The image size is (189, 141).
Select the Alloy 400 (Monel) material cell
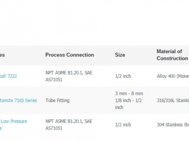[173, 76]
